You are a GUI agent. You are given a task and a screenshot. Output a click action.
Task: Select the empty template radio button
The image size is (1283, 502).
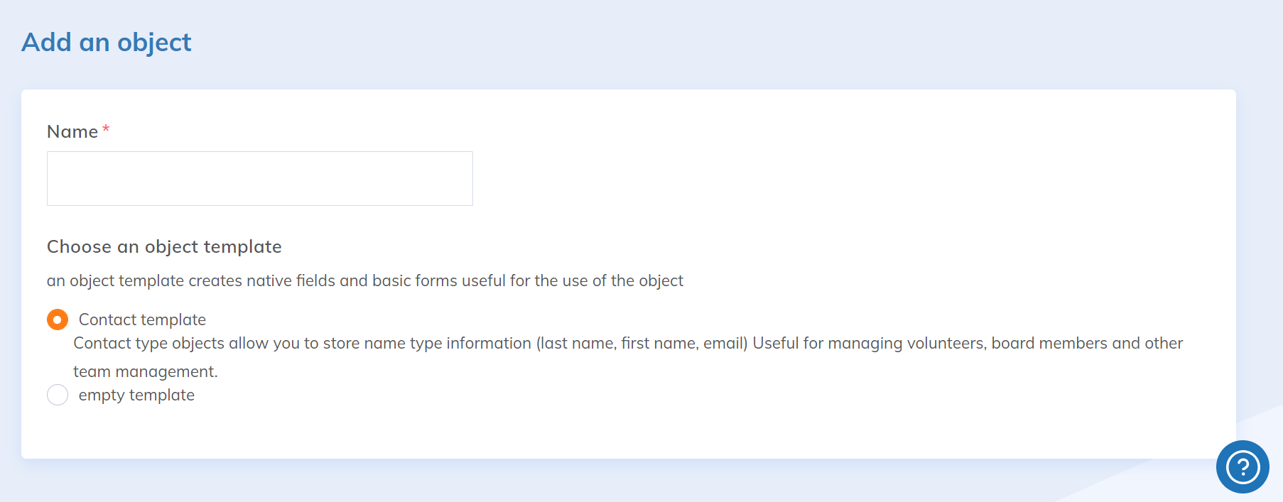(58, 395)
